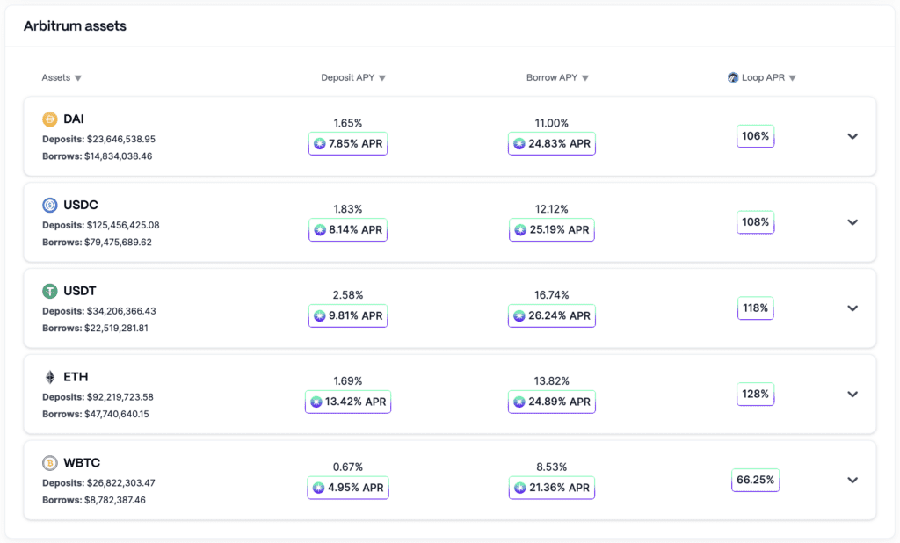Screen dimensions: 900x543
Task: Click the 8.14% APR badge for USDC
Action: [x=347, y=229]
